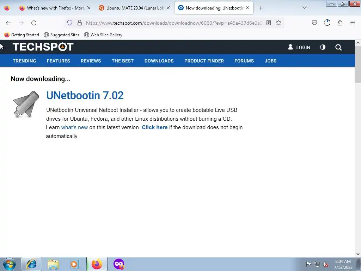Screen dimensions: 361x271
Task: Close the Ubuntu MATE 23.04 tab
Action: pyautogui.click(x=168, y=8)
